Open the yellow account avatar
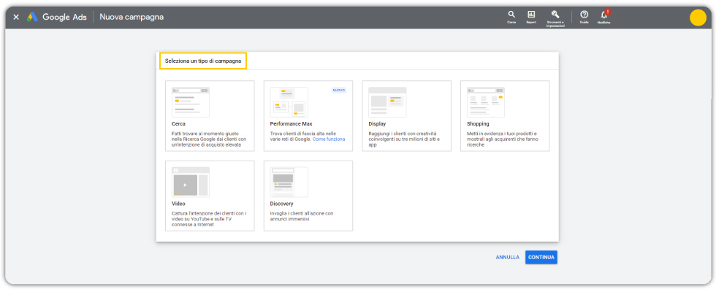 pos(698,18)
